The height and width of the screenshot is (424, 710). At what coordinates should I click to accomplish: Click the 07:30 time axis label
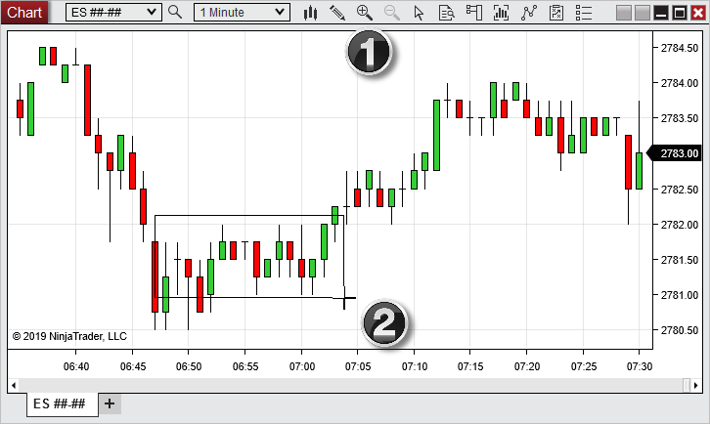(x=640, y=366)
